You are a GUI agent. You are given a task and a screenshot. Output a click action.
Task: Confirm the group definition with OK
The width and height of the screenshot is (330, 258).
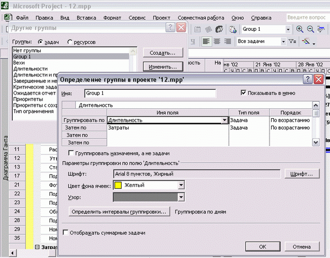pyautogui.click(x=263, y=246)
